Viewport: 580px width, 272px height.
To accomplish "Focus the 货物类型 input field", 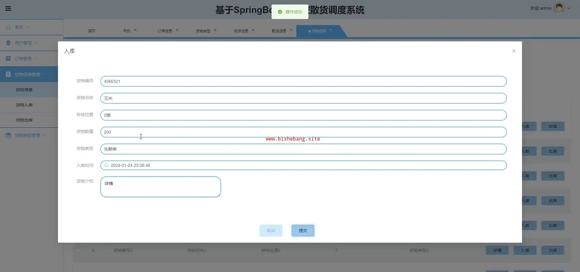I will 303,149.
